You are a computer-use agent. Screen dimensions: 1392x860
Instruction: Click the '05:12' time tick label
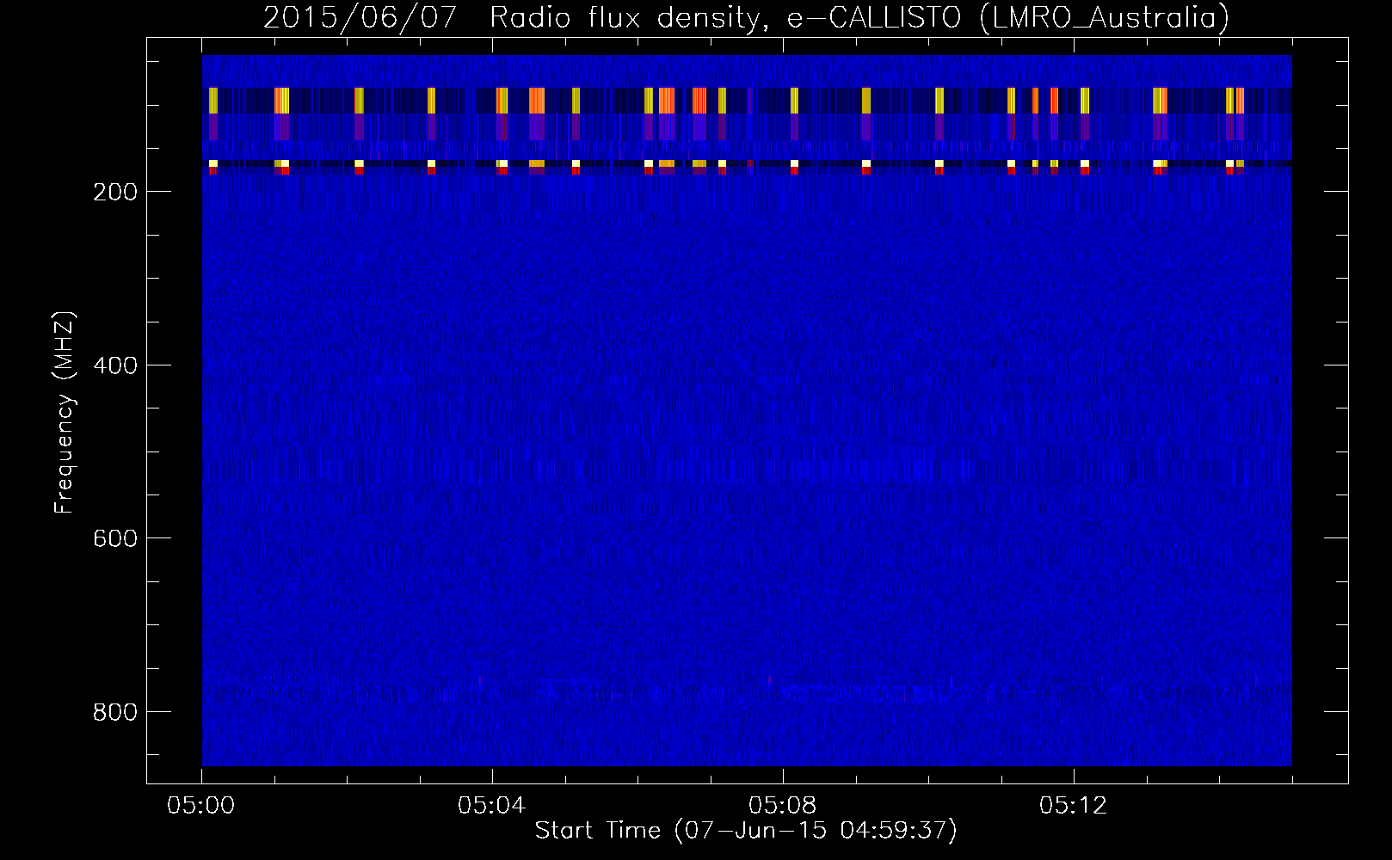[1074, 806]
